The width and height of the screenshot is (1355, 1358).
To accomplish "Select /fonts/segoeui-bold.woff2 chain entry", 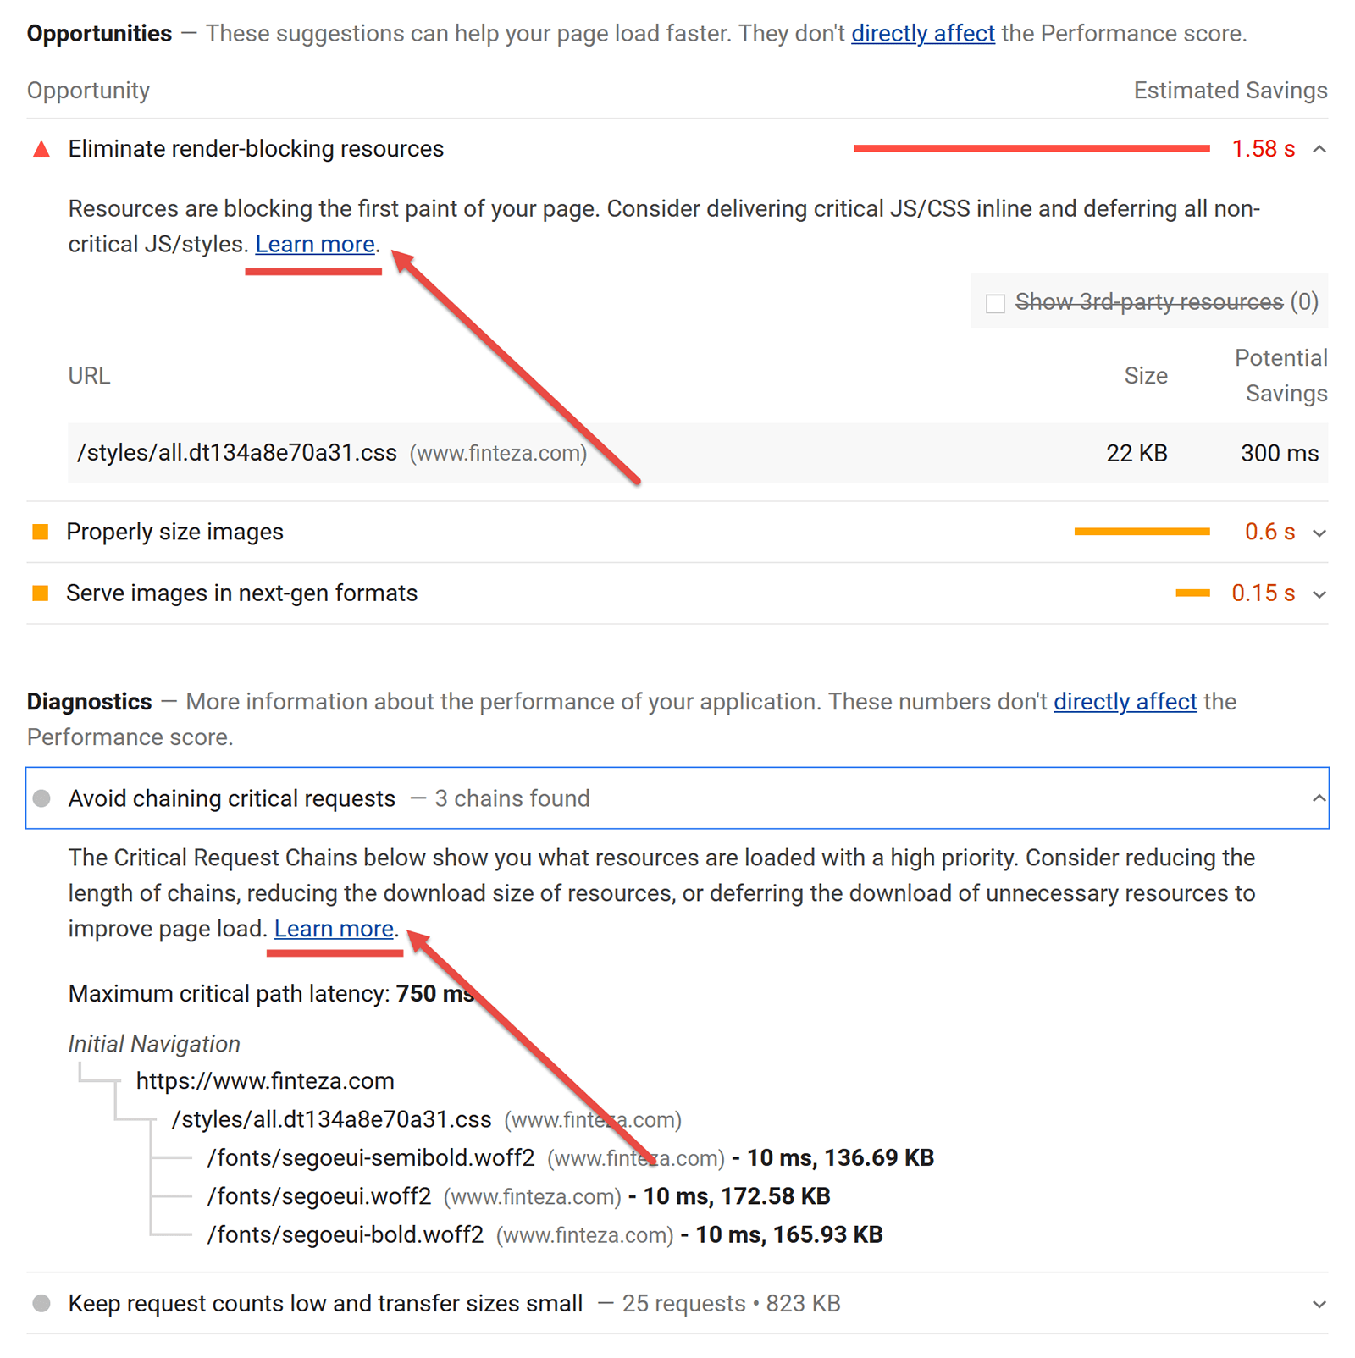I will click(346, 1234).
